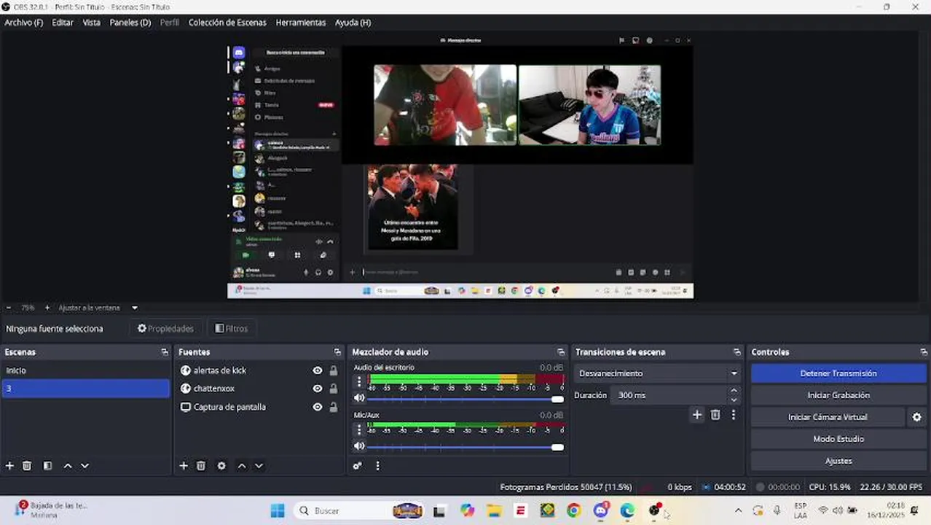Viewport: 931px width, 525px height.
Task: Open the Paneles (D) menu
Action: (x=130, y=23)
